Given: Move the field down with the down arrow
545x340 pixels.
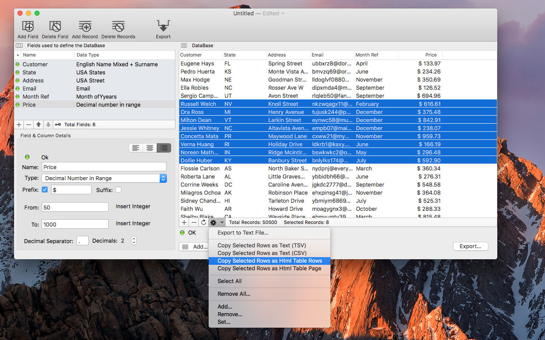Looking at the screenshot, I should (x=48, y=125).
